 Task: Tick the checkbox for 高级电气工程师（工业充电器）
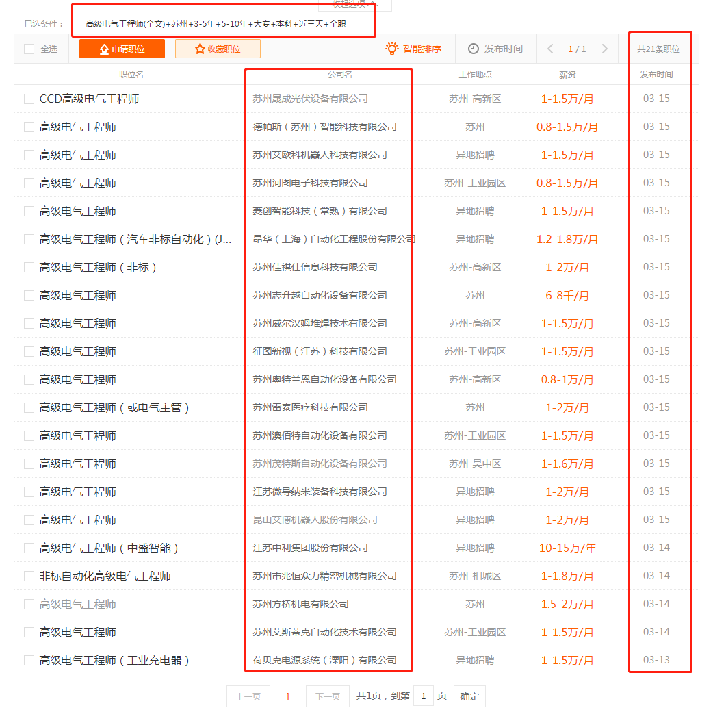(x=29, y=661)
